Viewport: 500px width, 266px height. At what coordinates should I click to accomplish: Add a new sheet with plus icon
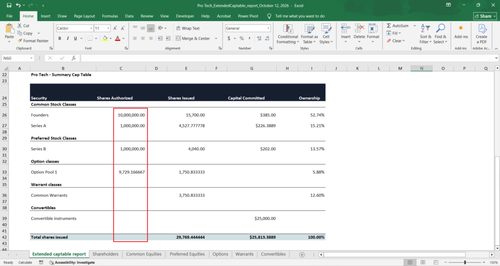(x=302, y=254)
